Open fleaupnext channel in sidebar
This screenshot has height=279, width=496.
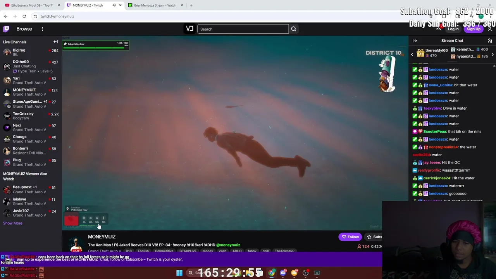[x=31, y=189]
